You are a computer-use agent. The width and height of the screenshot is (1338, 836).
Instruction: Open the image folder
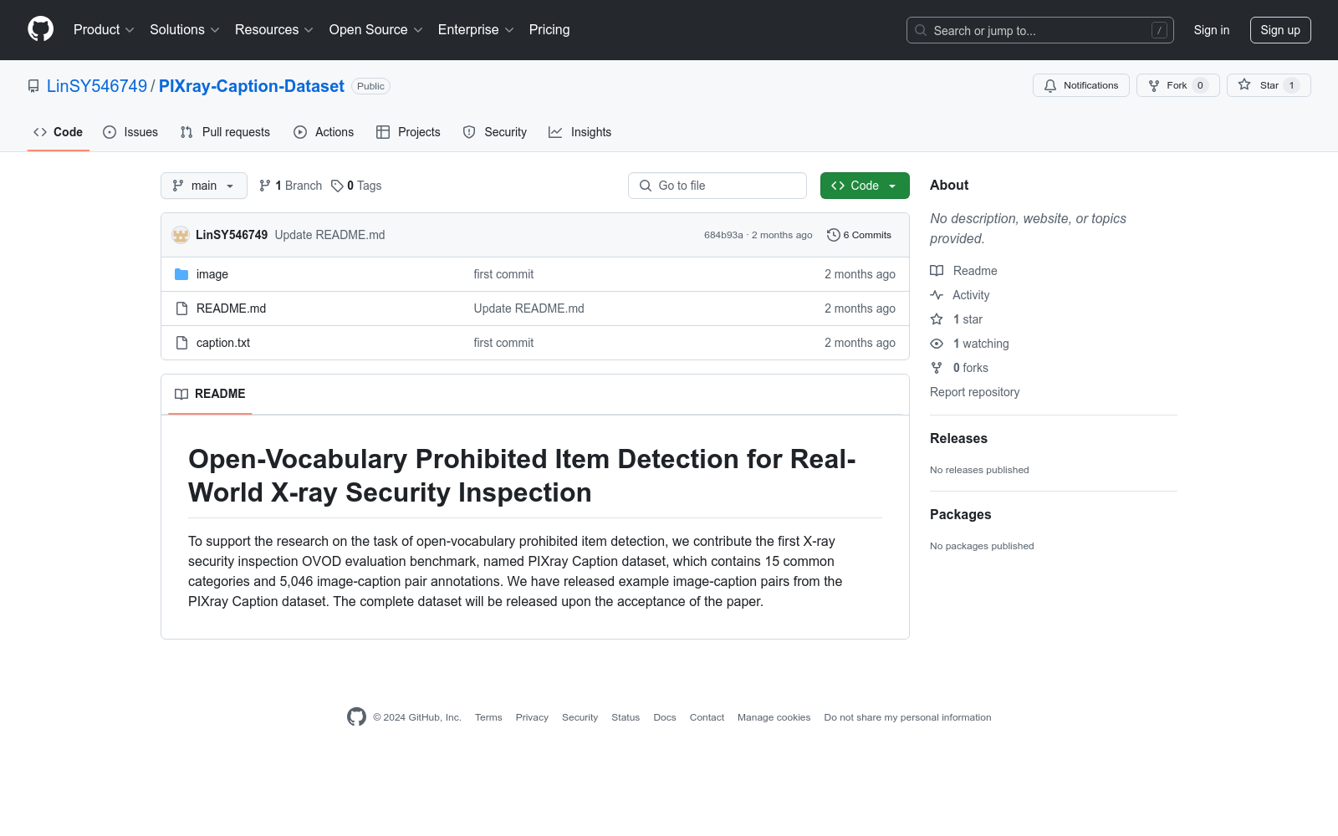click(x=212, y=274)
